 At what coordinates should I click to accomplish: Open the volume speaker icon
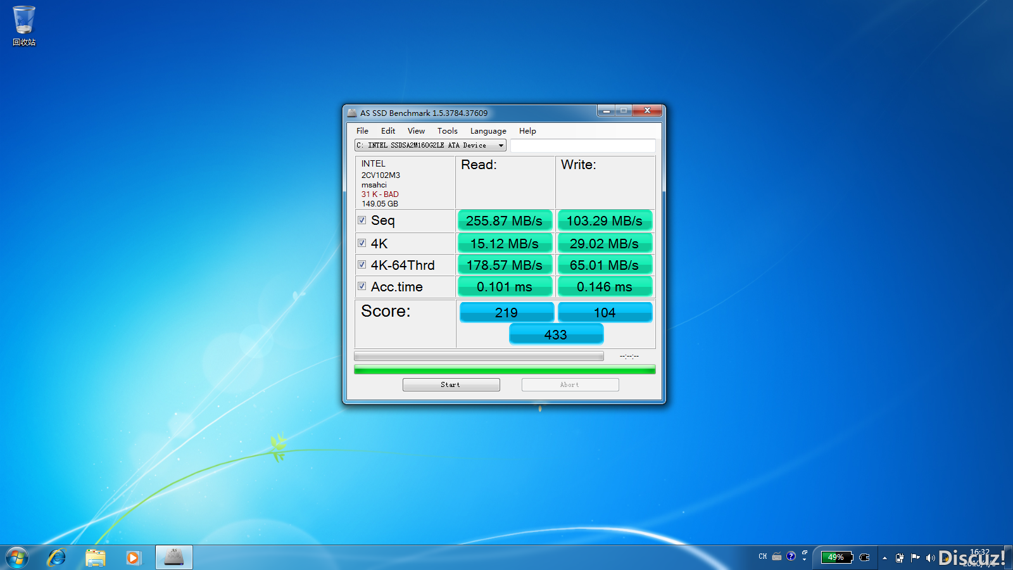click(930, 558)
